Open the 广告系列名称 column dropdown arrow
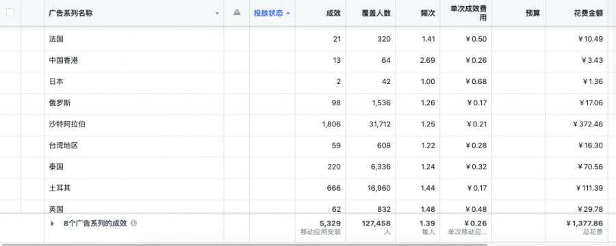This screenshot has height=246, width=616. pos(217,14)
